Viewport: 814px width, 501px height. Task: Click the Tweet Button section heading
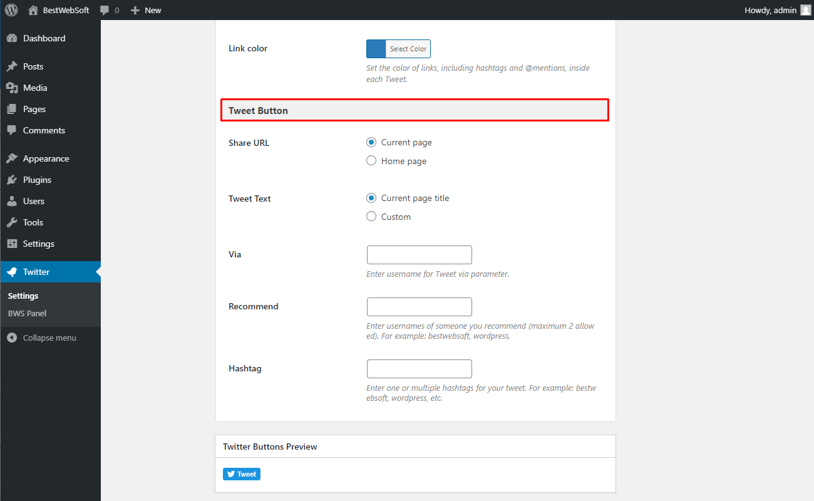(258, 110)
